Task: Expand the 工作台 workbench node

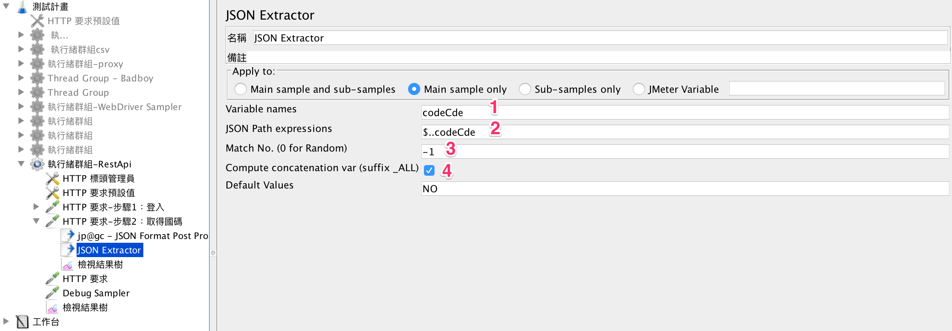Action: [x=6, y=321]
